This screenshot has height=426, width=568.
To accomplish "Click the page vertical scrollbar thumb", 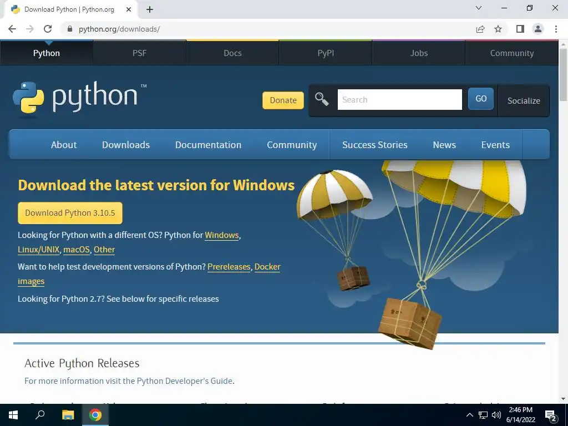I will coord(563,75).
